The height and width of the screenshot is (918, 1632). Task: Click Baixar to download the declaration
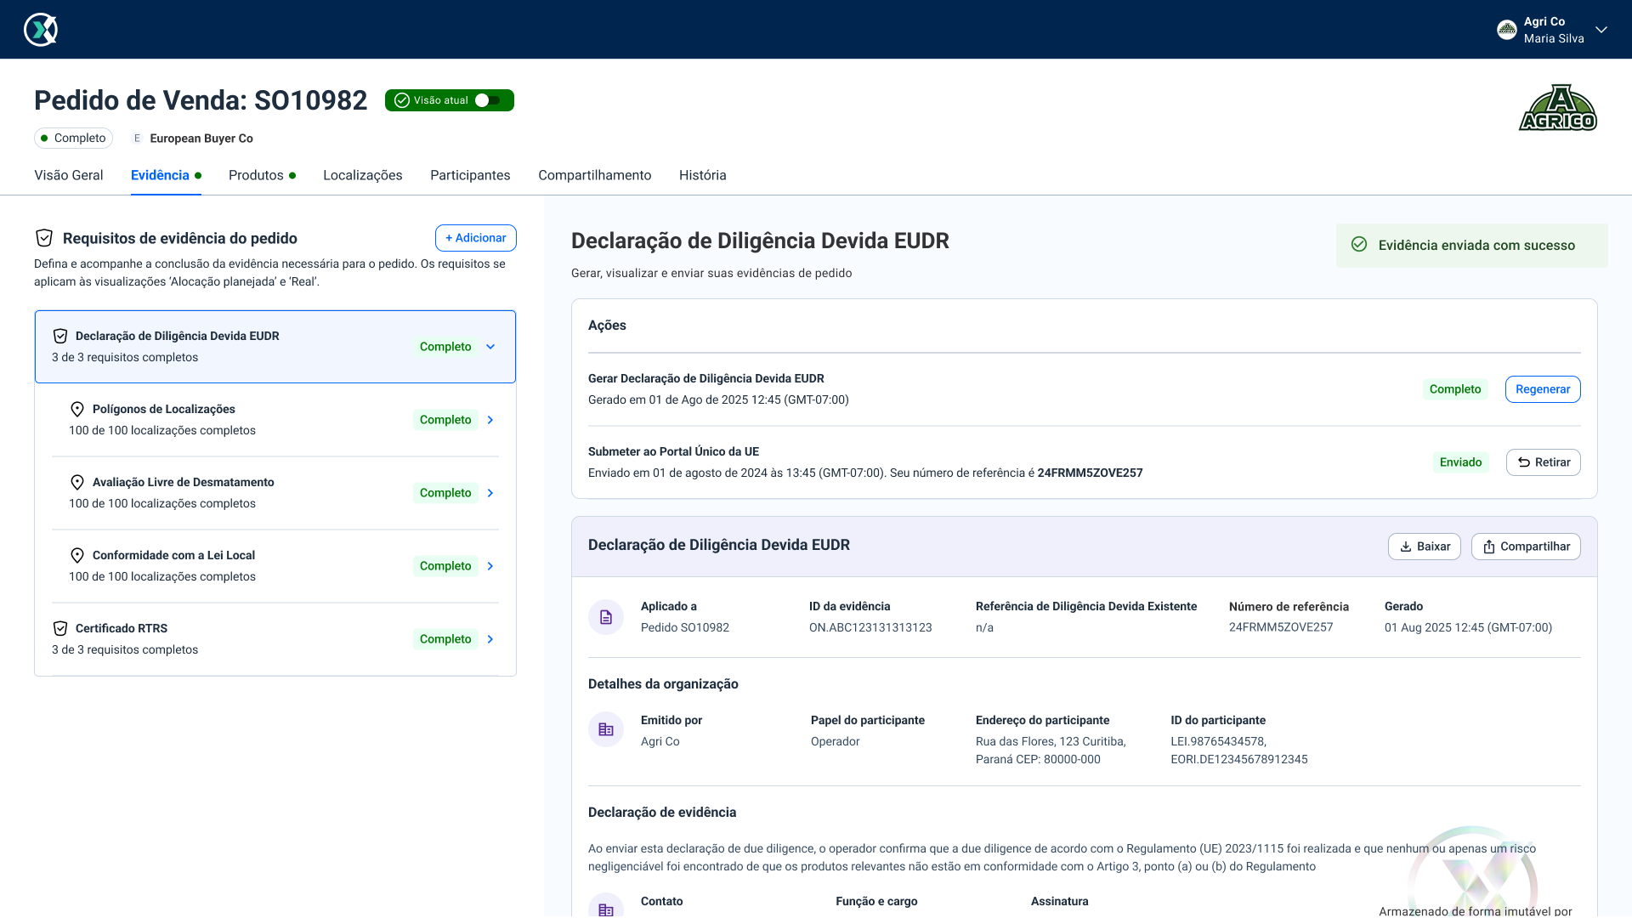[1424, 547]
